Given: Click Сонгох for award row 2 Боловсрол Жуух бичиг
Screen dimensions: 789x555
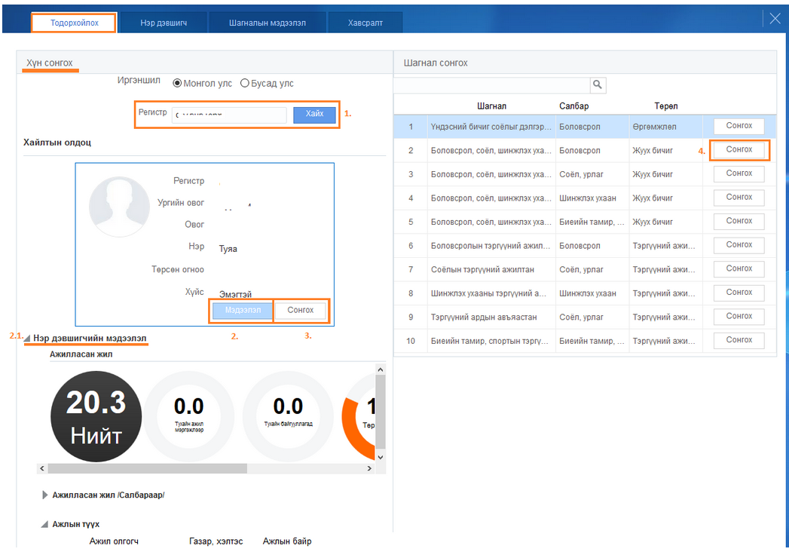Looking at the screenshot, I should pyautogui.click(x=739, y=149).
